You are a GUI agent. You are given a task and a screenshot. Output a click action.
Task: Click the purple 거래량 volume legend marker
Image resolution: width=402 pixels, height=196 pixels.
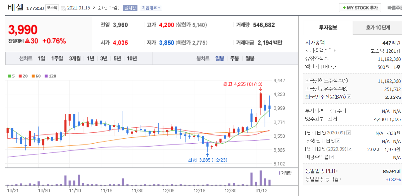279,173
